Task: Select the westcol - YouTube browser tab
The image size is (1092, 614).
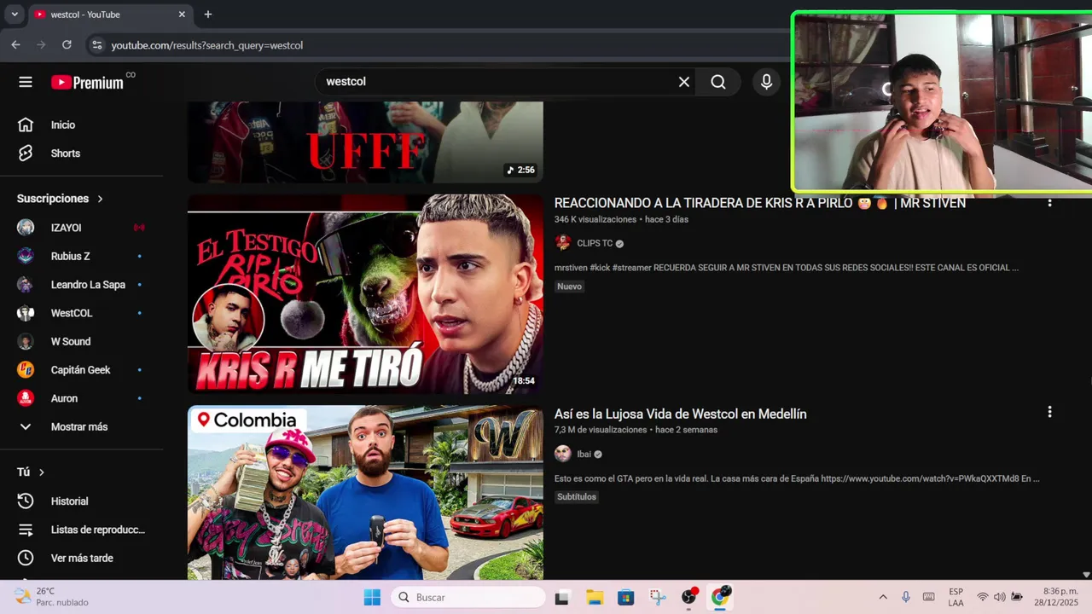Action: pos(111,14)
